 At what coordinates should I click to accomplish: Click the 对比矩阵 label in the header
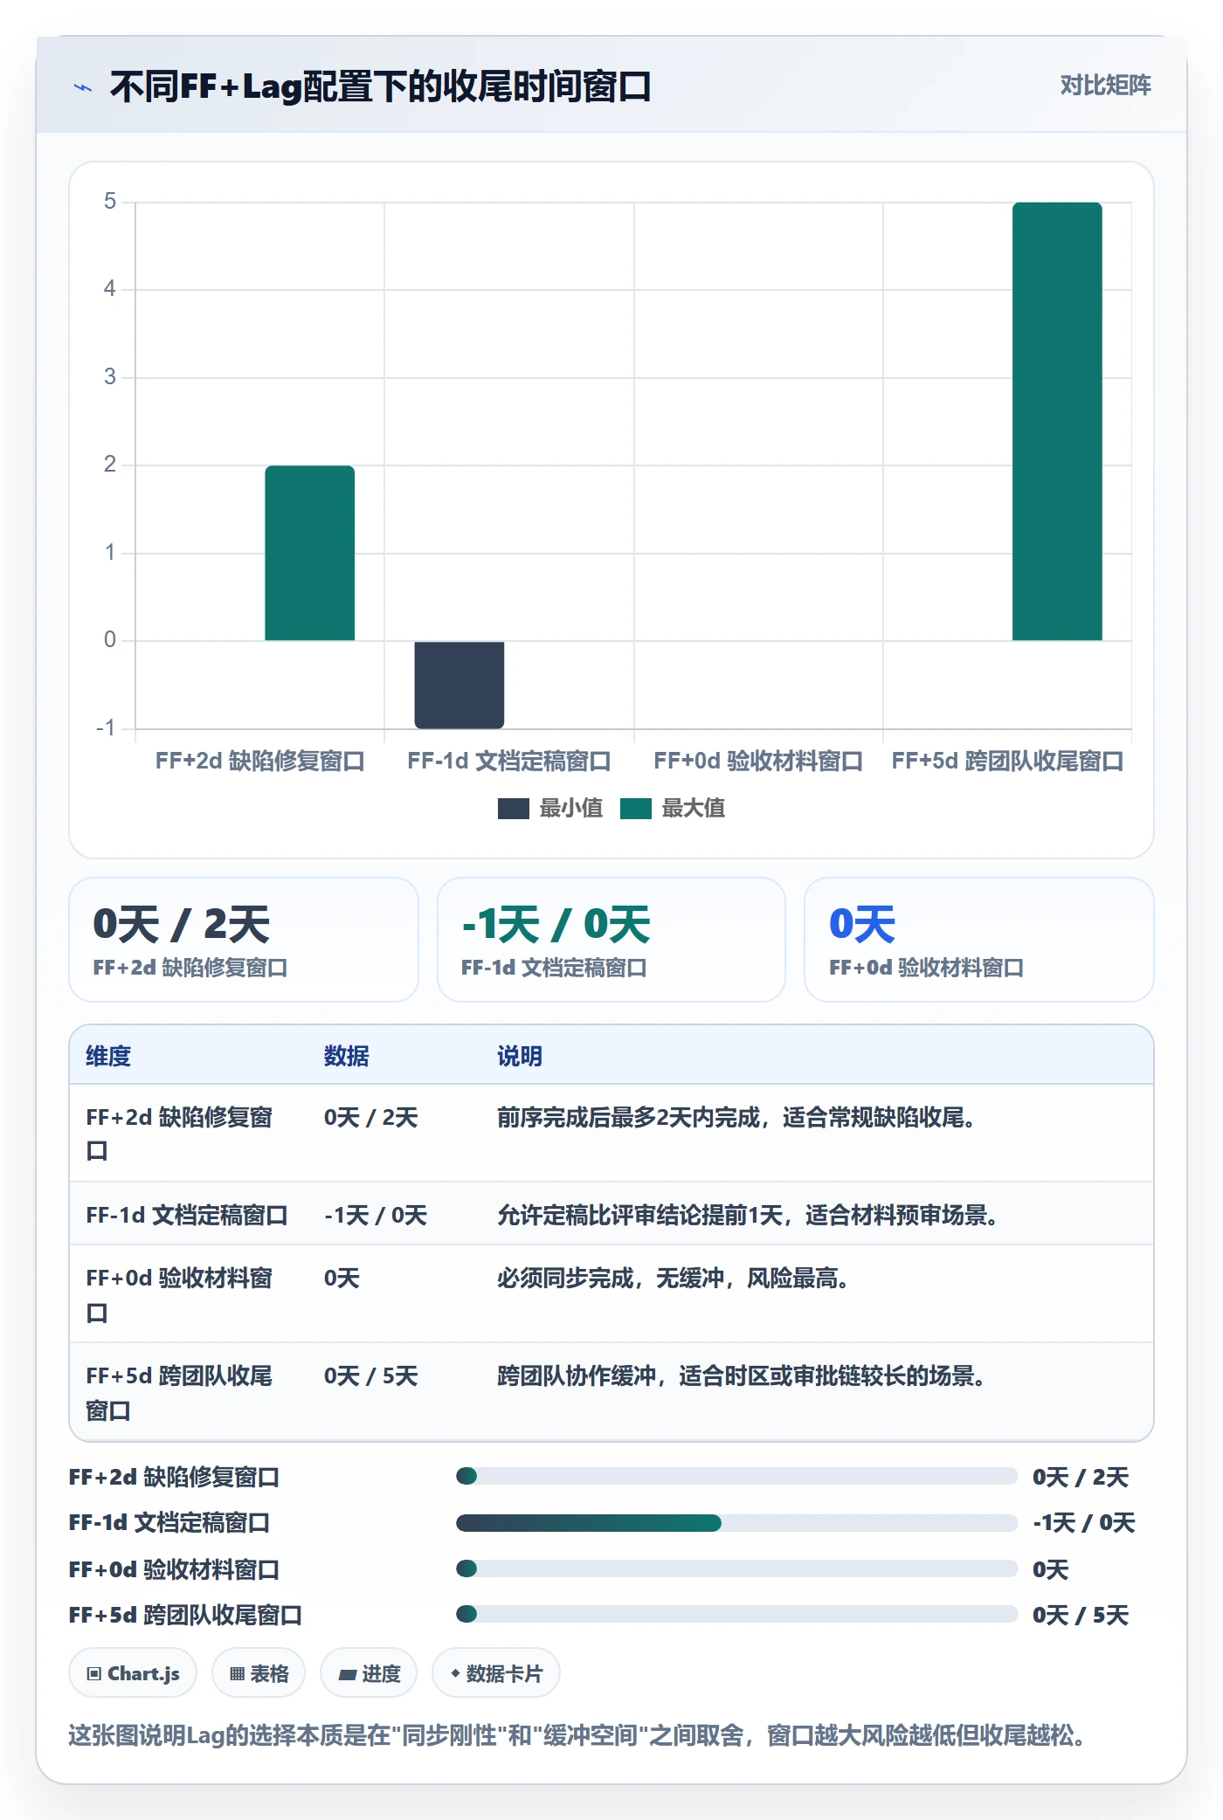point(1105,86)
